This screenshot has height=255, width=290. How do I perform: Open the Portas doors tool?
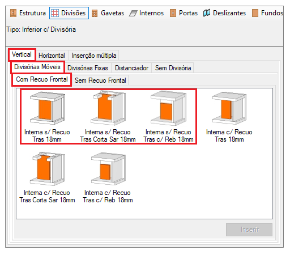coord(184,13)
